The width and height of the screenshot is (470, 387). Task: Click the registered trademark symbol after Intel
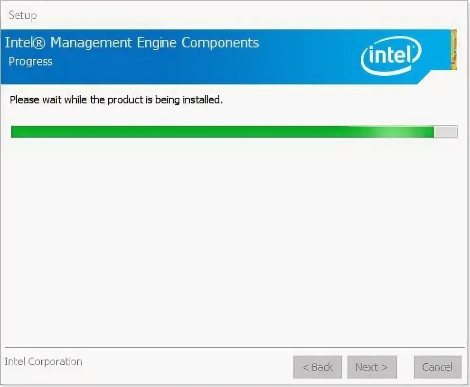click(x=38, y=43)
